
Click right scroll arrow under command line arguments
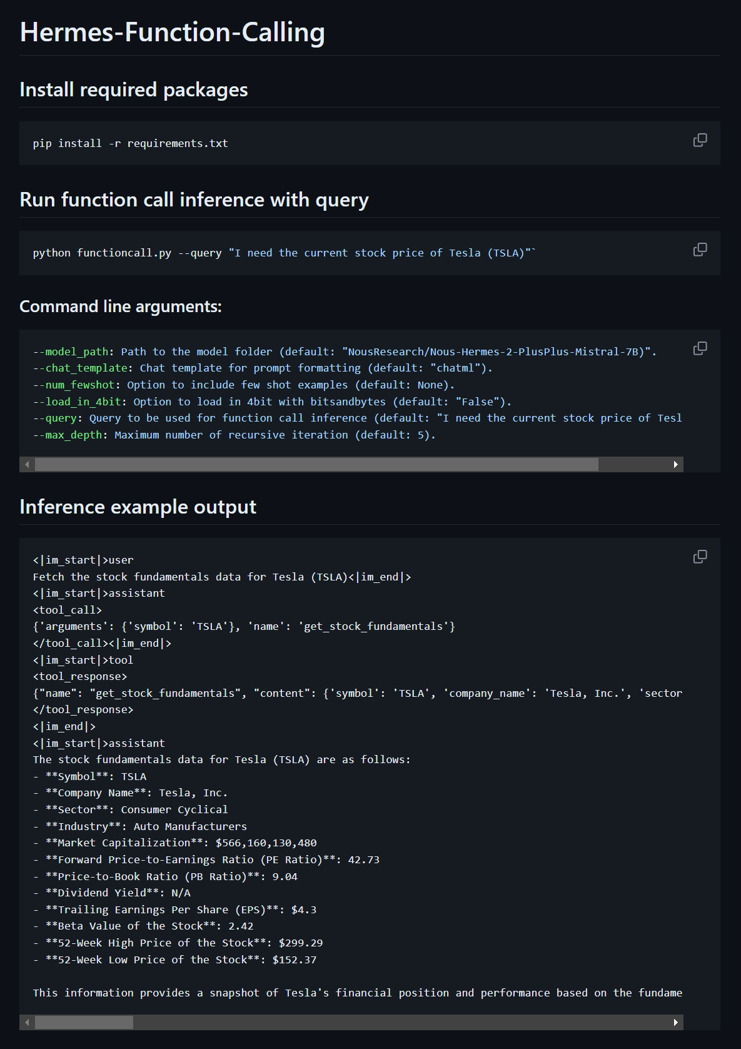click(x=675, y=464)
